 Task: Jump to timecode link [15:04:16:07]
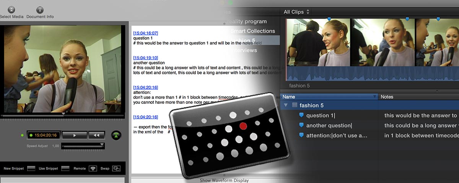pyautogui.click(x=145, y=33)
